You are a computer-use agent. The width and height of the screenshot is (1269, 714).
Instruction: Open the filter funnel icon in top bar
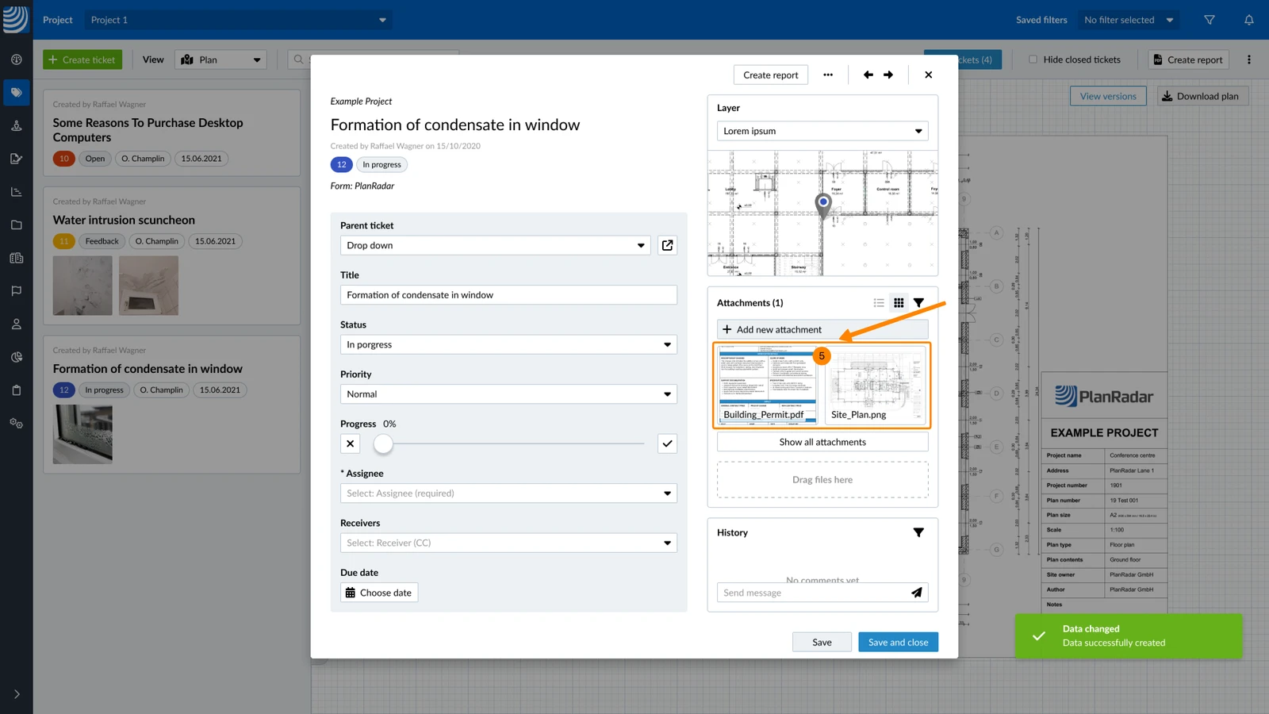1210,20
